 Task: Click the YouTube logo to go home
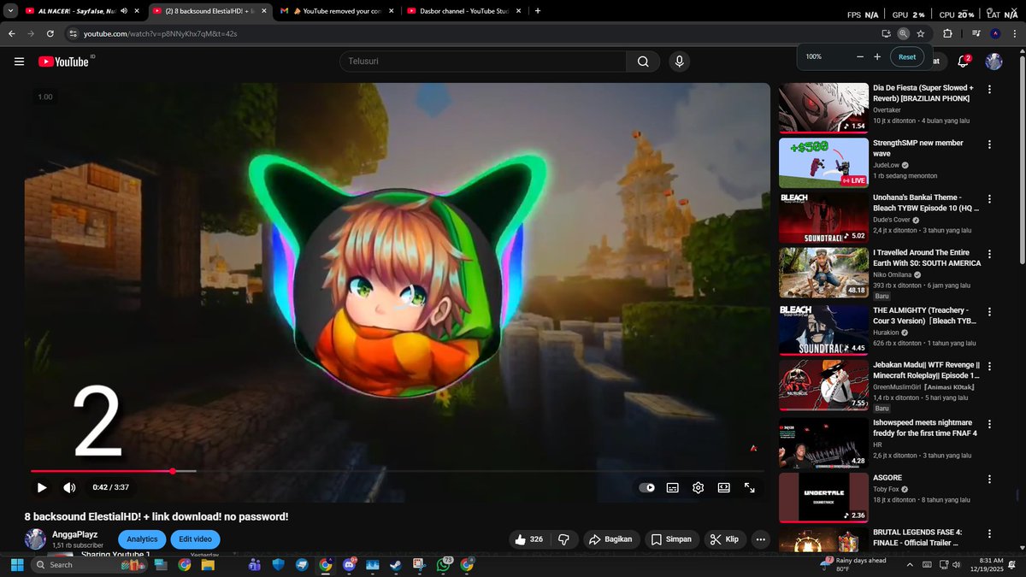pyautogui.click(x=66, y=62)
